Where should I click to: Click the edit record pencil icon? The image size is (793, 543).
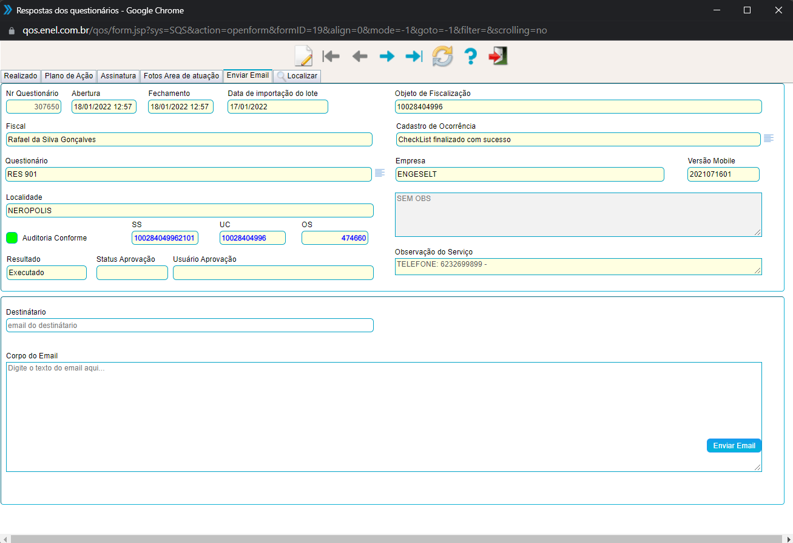click(303, 56)
